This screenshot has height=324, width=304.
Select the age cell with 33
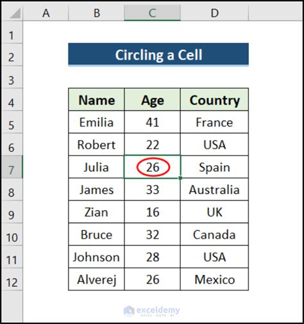(152, 190)
